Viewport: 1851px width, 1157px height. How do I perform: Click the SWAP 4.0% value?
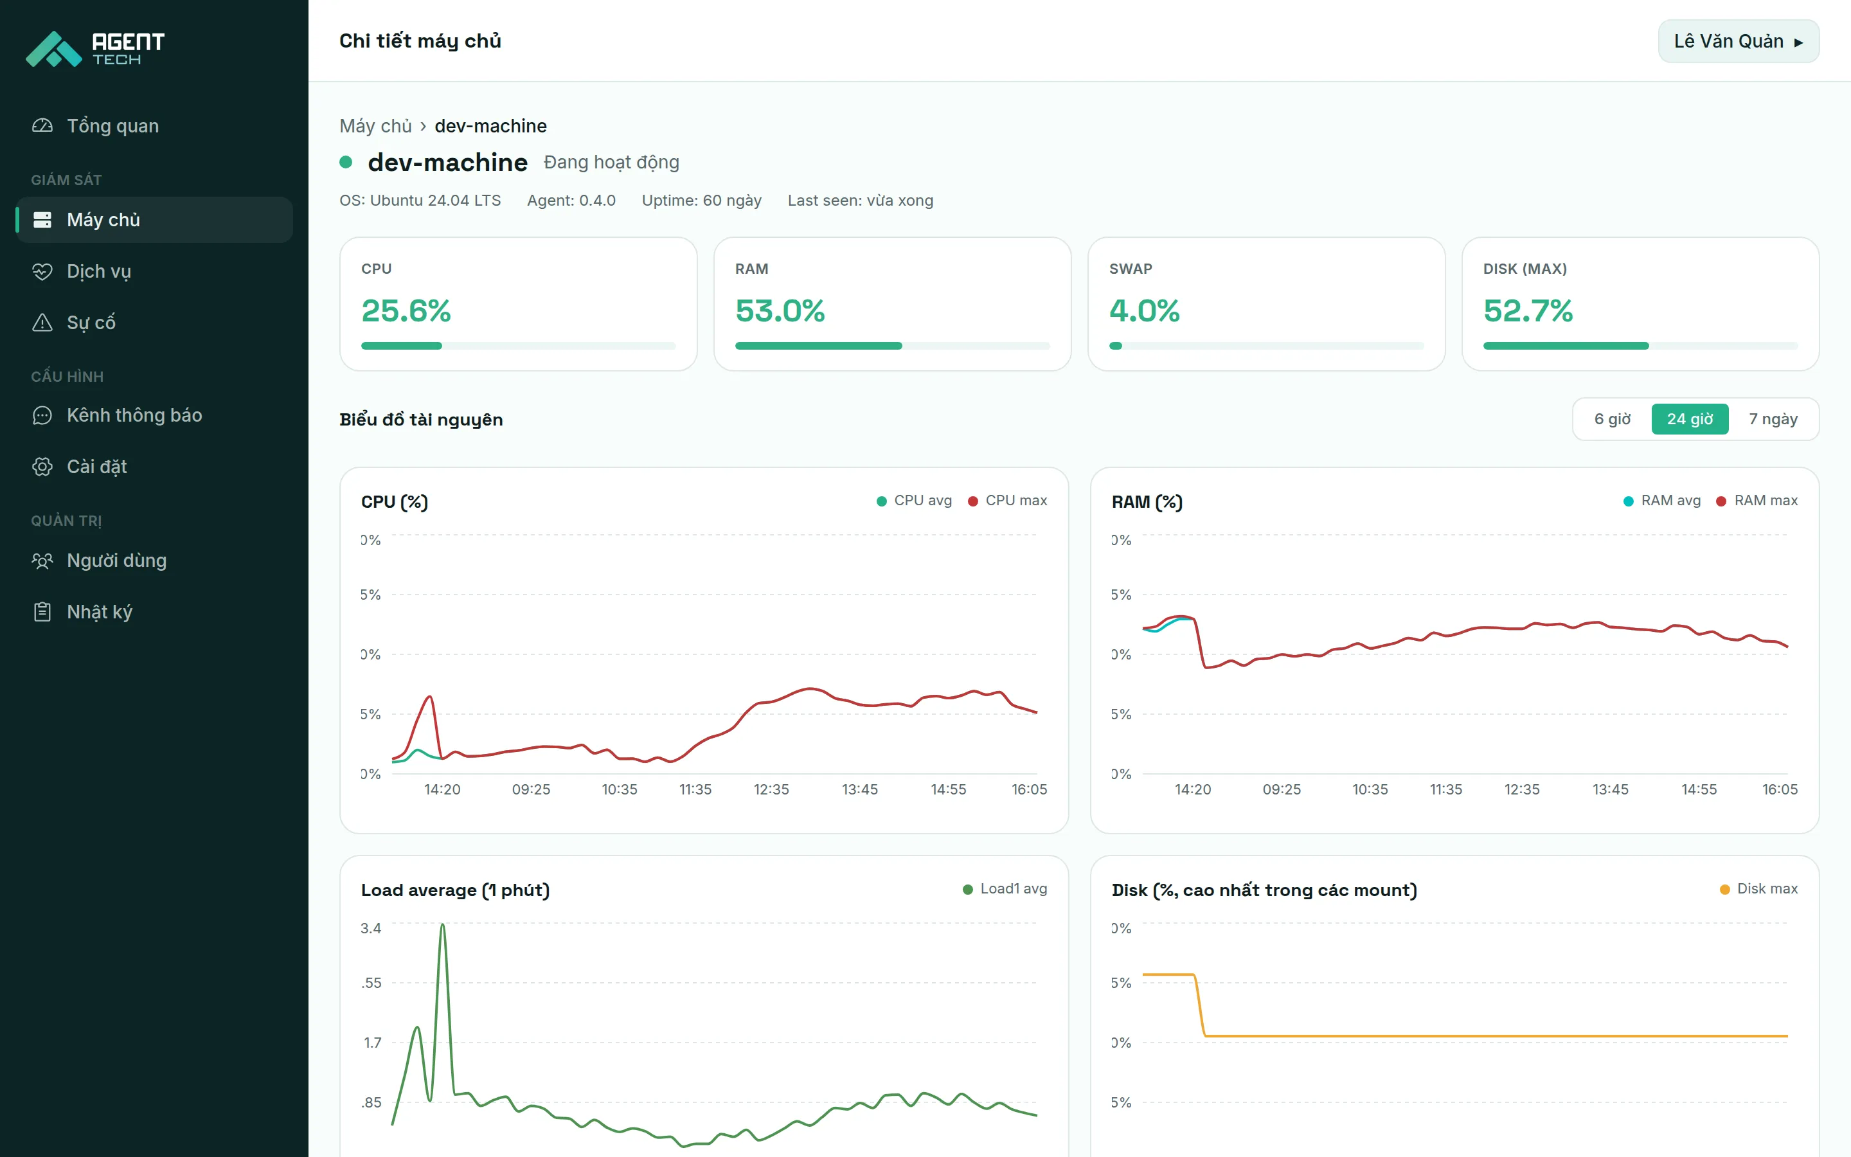[1144, 310]
